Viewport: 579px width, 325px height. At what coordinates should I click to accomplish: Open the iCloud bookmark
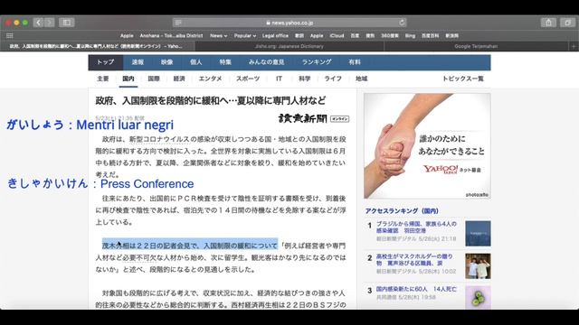tap(337, 36)
